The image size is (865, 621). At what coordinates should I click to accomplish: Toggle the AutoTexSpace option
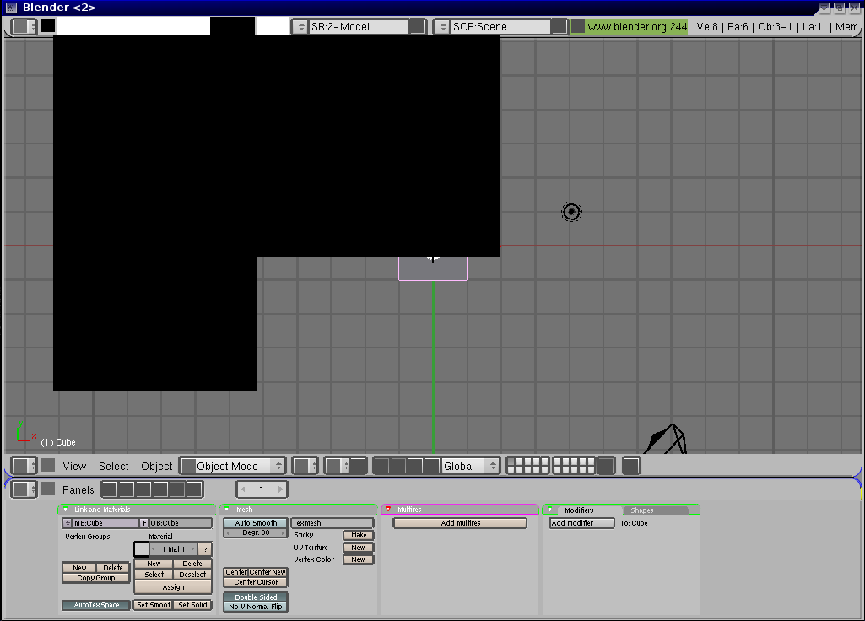[95, 605]
